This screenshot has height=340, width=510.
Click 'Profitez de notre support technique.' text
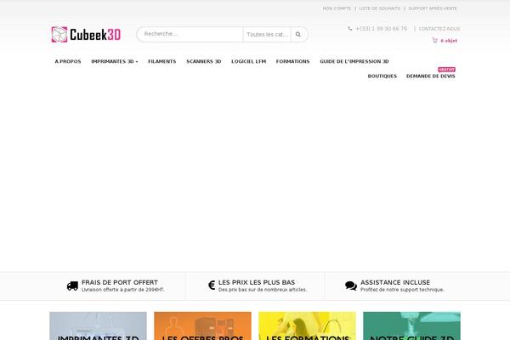402,290
